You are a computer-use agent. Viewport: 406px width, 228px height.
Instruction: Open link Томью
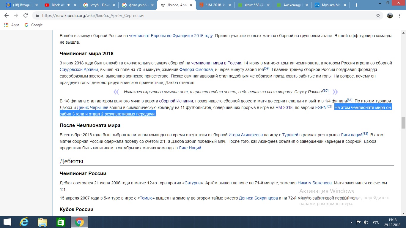(x=146, y=198)
